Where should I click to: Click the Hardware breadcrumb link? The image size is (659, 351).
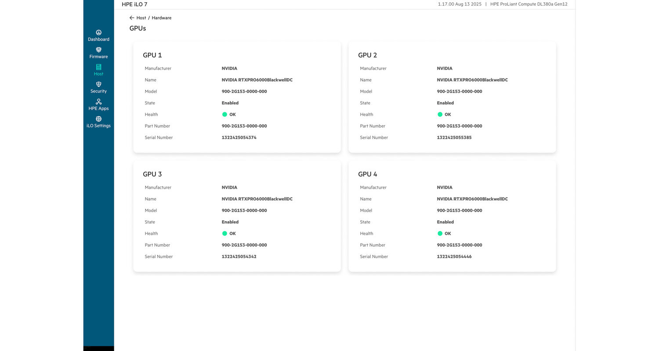pyautogui.click(x=161, y=18)
